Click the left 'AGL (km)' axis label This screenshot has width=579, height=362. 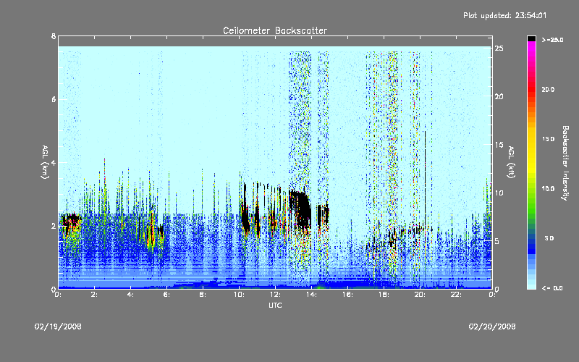45,162
